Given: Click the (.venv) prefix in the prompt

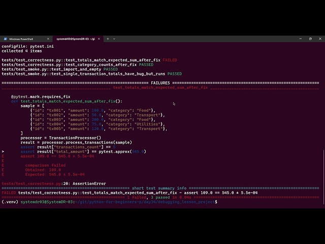Looking at the screenshot, I should click(x=10, y=201).
